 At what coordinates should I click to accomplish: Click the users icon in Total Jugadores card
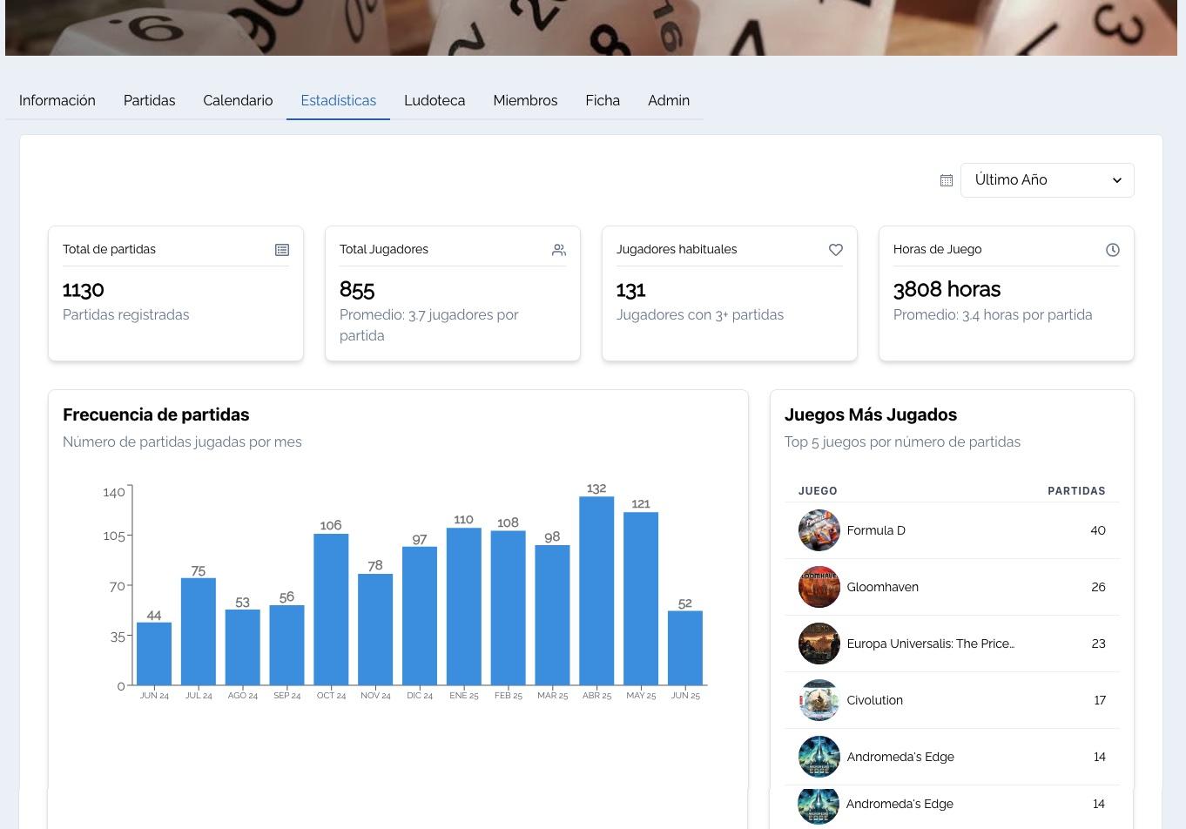559,250
